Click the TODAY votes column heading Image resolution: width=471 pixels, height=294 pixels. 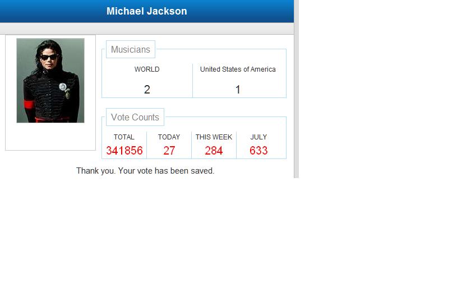[169, 137]
